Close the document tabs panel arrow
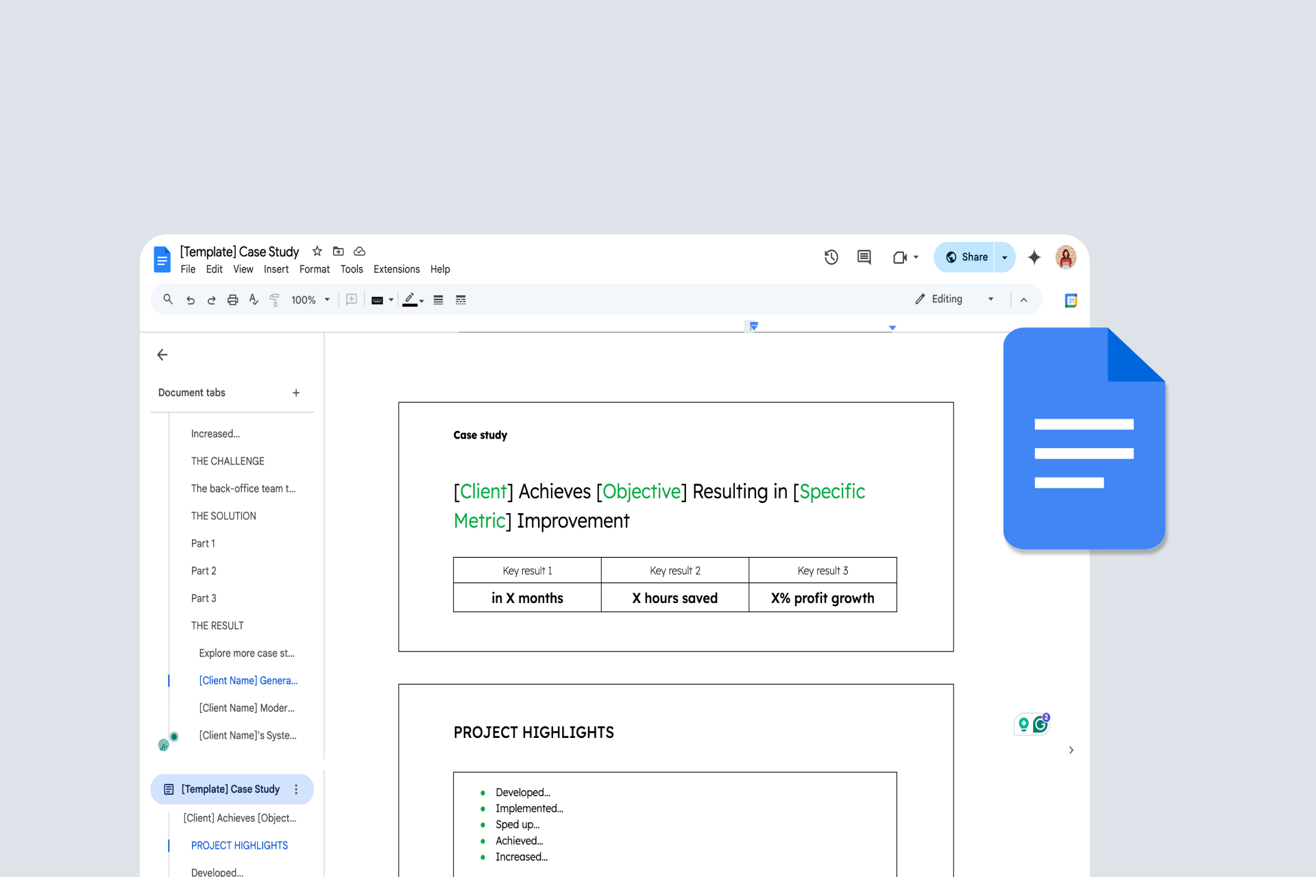Viewport: 1316px width, 877px height. tap(162, 355)
